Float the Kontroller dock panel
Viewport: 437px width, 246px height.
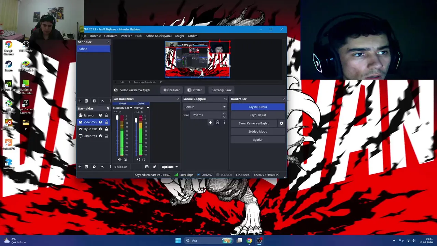(284, 99)
